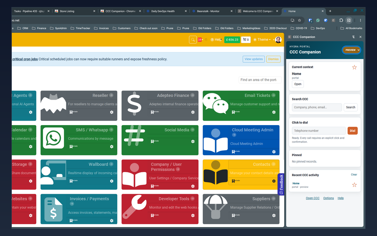Switch to the Daily DevOps Health tab

click(167, 11)
